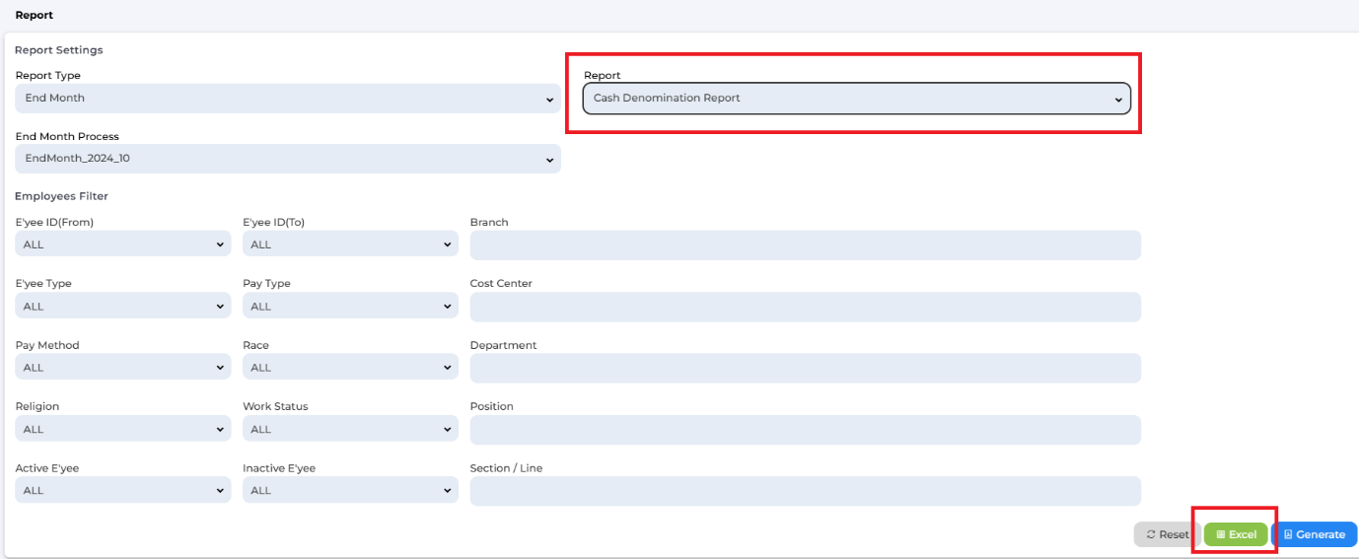The width and height of the screenshot is (1359, 559).
Task: Expand the Work Status dropdown
Action: (350, 429)
